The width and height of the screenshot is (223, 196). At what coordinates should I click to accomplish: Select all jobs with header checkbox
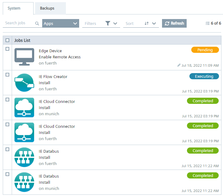tap(7, 40)
